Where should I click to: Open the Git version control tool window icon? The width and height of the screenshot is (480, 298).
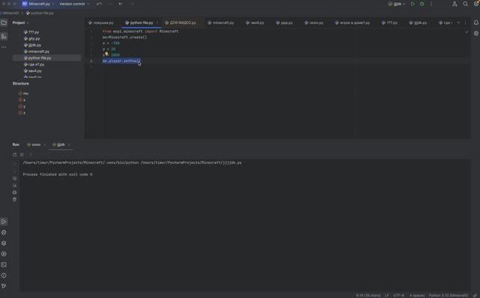[x=4, y=286]
